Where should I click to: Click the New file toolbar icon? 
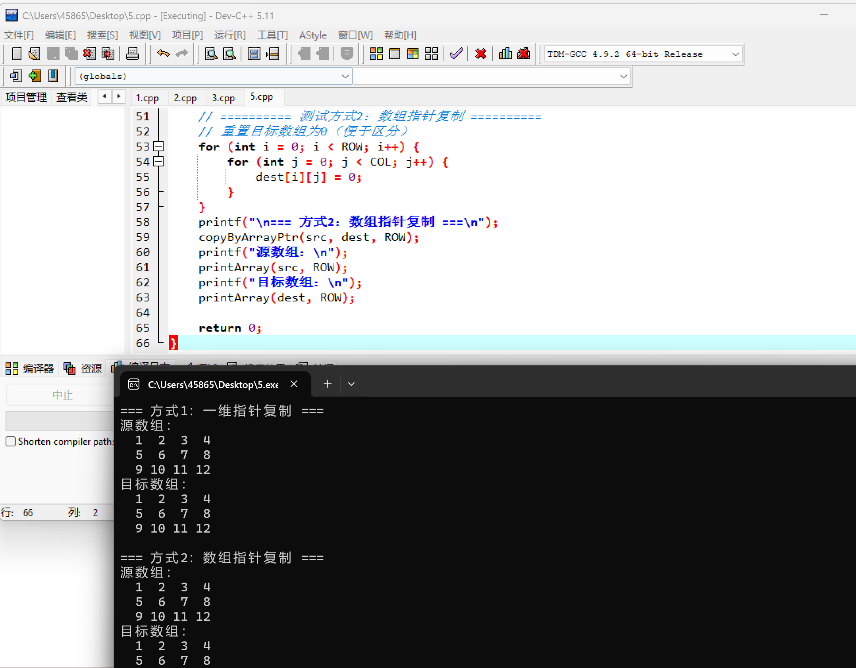(x=16, y=54)
